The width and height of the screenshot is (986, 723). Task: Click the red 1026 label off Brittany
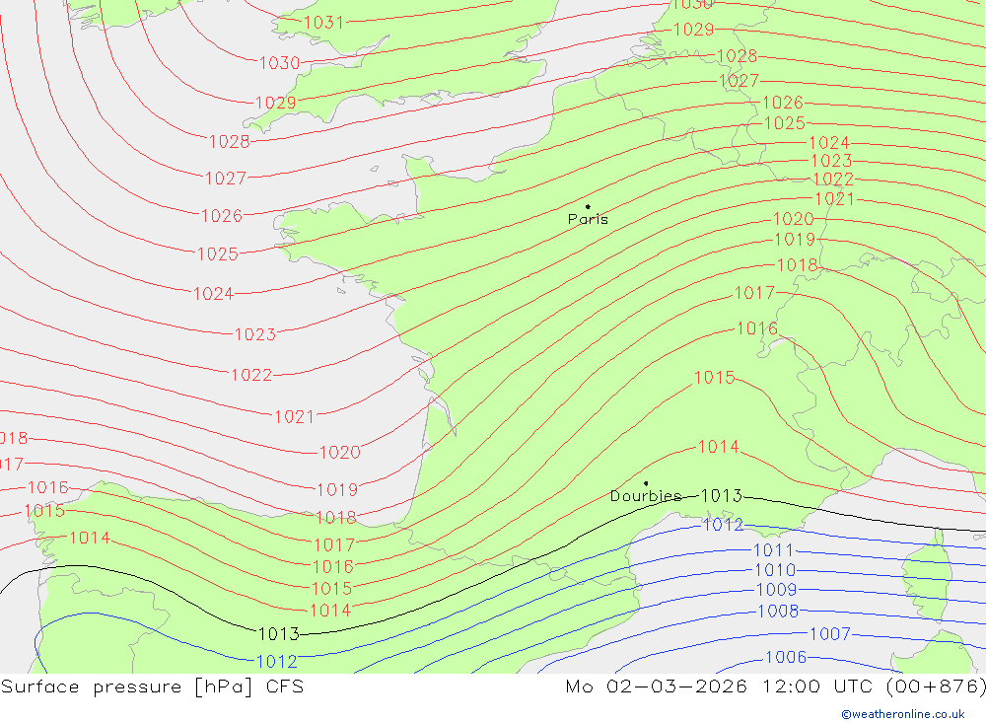coord(221,216)
